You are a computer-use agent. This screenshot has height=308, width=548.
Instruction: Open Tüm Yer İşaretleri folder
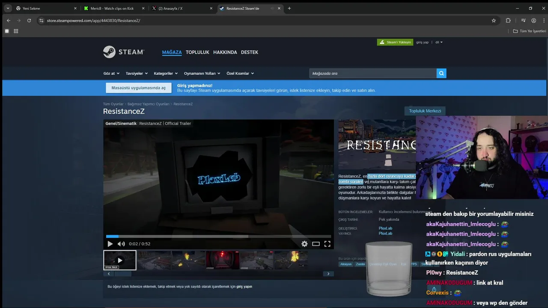530,31
